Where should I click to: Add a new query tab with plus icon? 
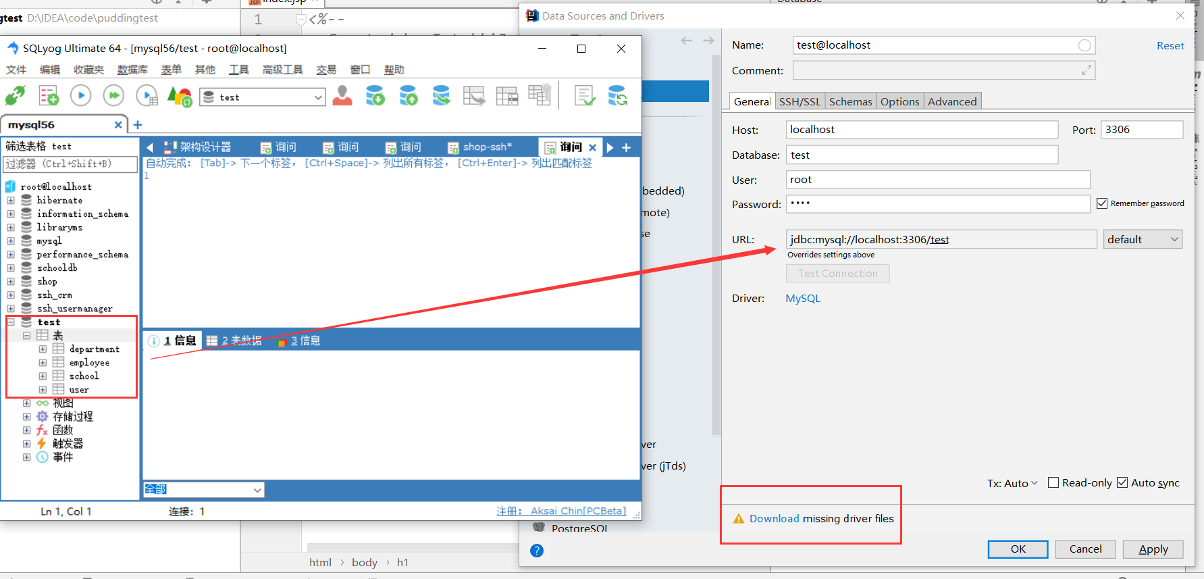tap(626, 147)
